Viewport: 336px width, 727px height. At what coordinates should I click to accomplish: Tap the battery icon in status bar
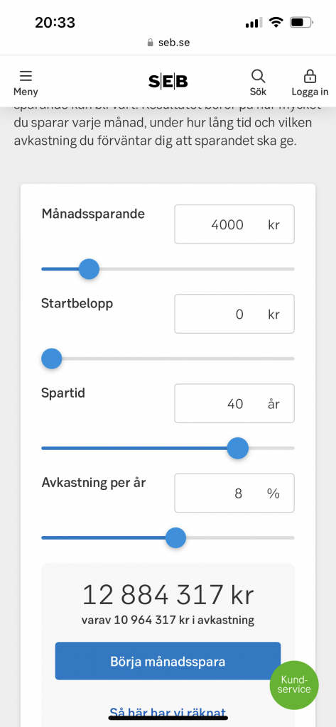click(x=301, y=22)
